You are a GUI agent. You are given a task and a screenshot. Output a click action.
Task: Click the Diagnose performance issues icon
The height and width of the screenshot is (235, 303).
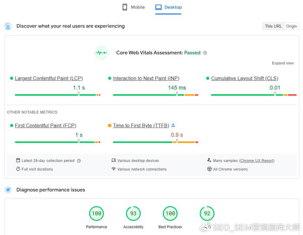click(8, 190)
